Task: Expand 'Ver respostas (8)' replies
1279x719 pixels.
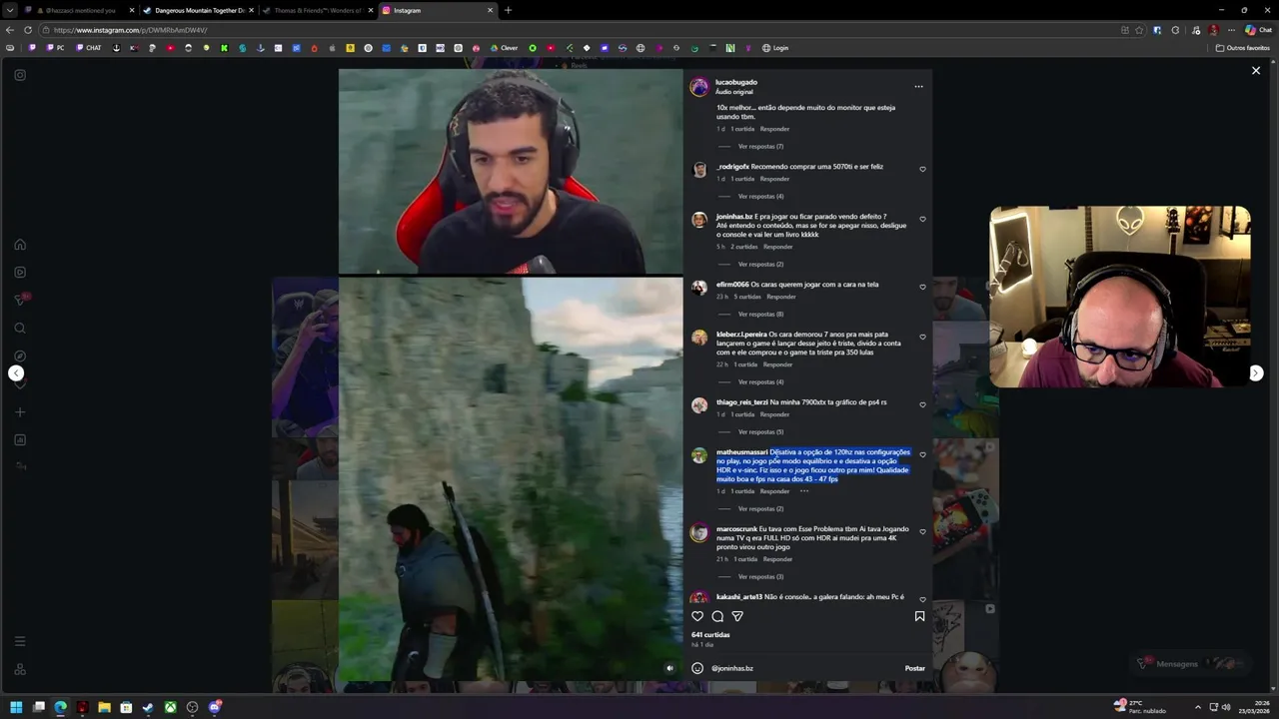Action: click(760, 315)
